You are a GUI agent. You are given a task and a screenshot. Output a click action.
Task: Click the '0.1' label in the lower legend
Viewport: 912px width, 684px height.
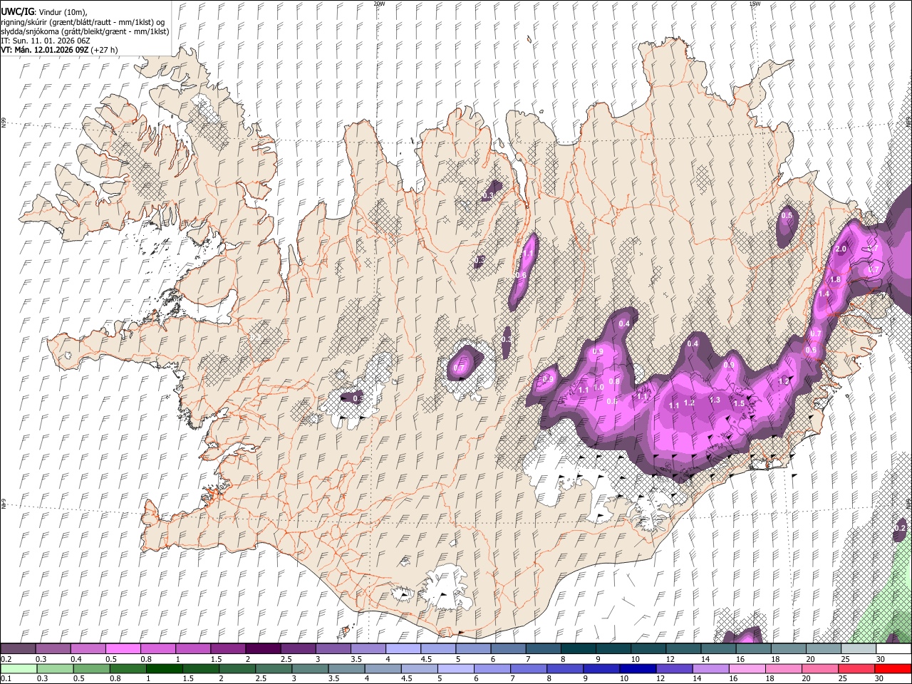click(x=6, y=678)
